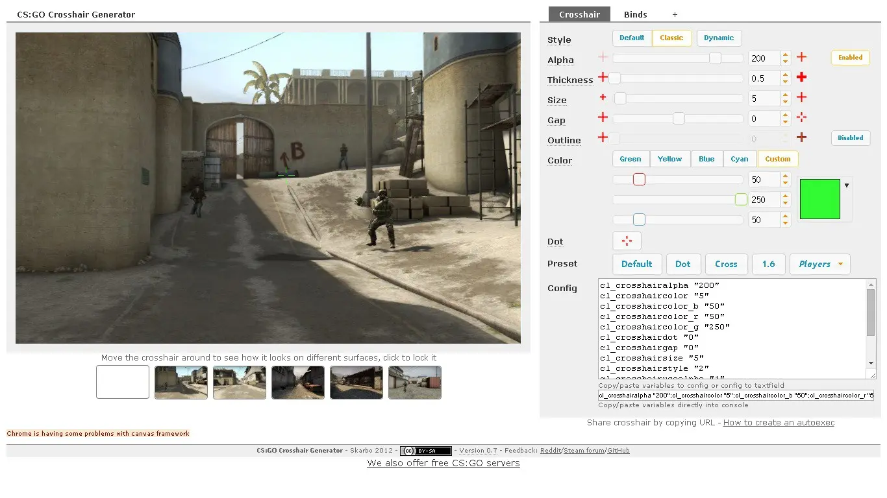
Task: Click the gapped crosshair icon right of Gap value
Action: tap(801, 117)
